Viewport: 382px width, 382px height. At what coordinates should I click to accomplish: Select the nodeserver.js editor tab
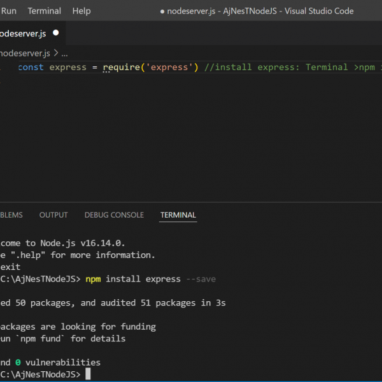[x=22, y=33]
